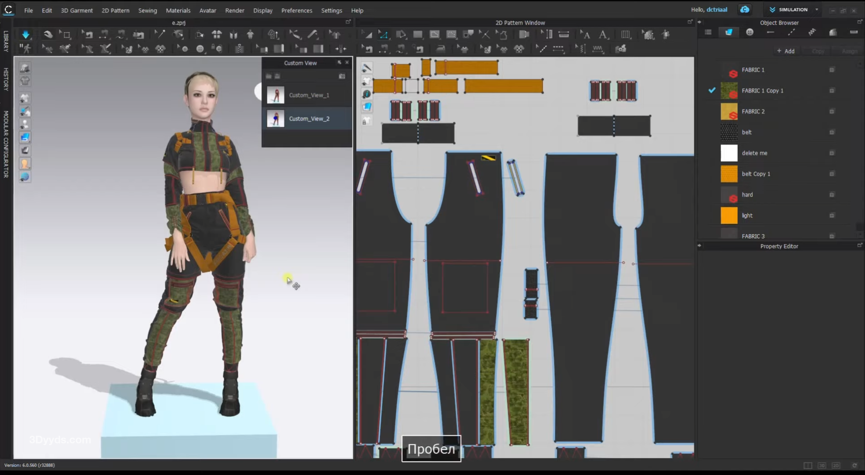Click the Add fabric button
The width and height of the screenshot is (865, 475).
click(x=786, y=51)
